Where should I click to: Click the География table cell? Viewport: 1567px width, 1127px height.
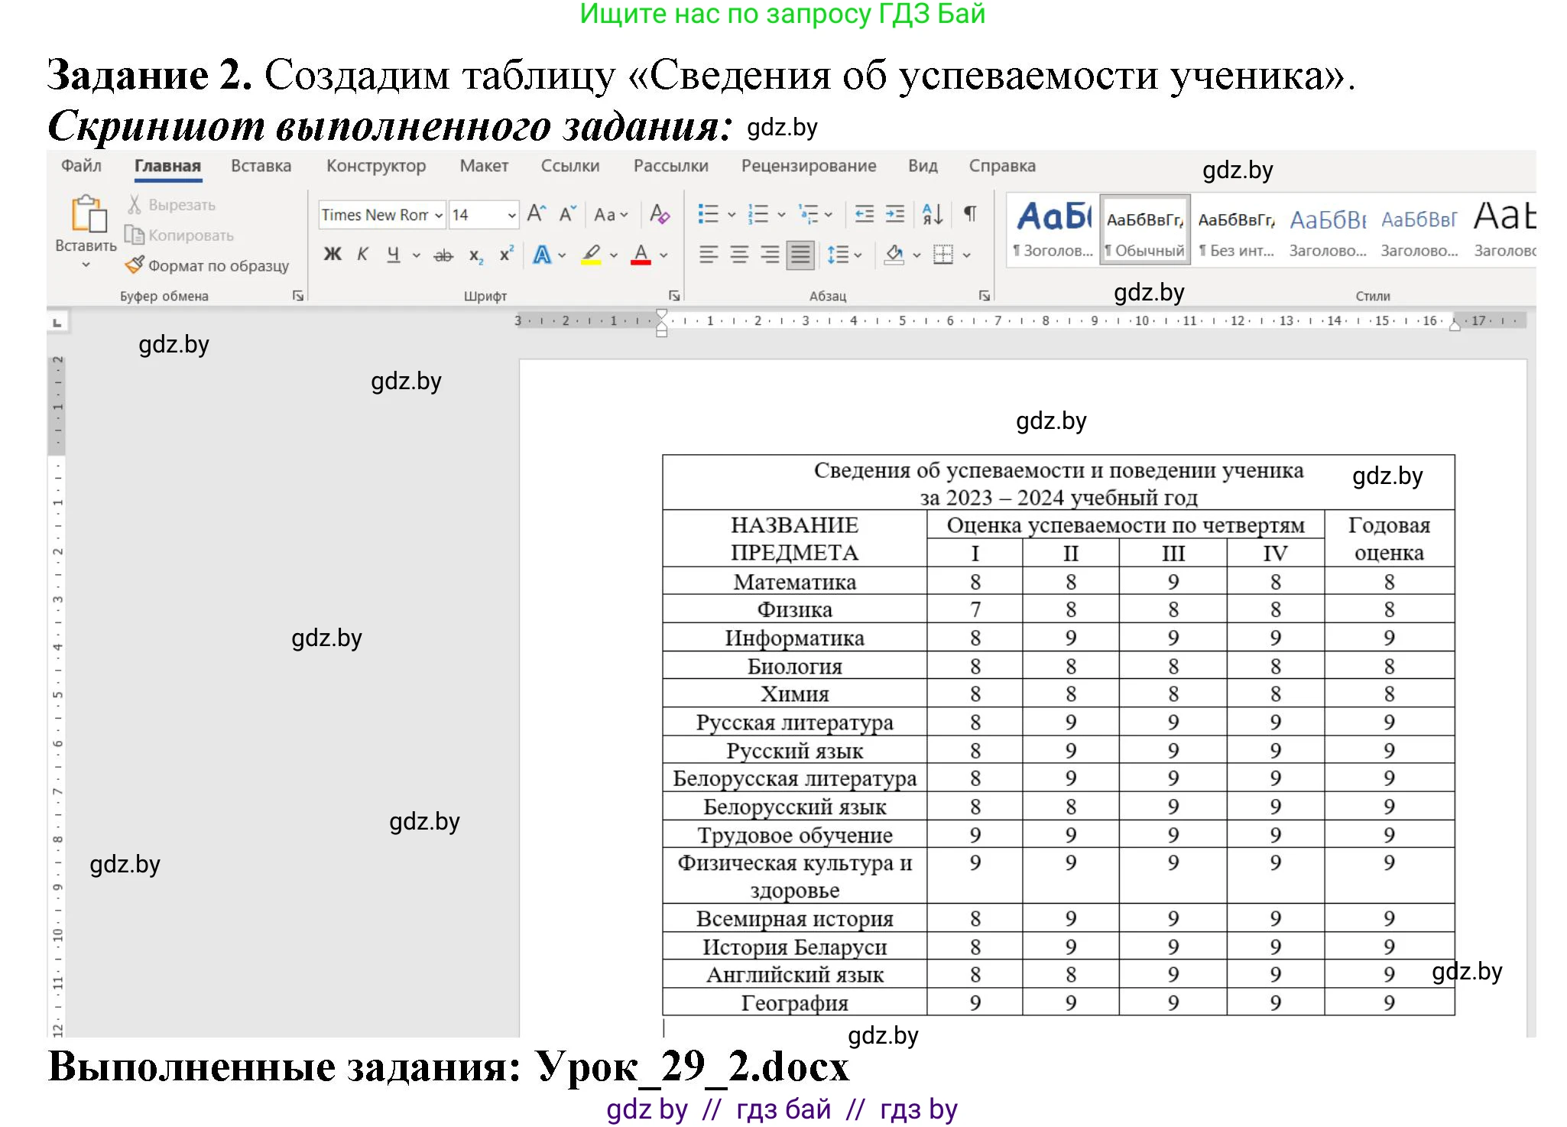795,1002
